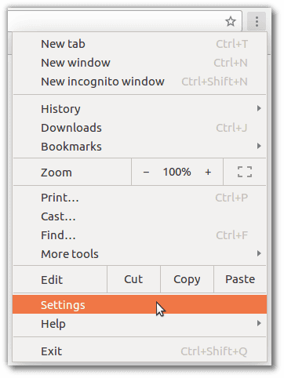Screen dimensions: 284x378
Task: Open a New window
Action: [x=140, y=63]
